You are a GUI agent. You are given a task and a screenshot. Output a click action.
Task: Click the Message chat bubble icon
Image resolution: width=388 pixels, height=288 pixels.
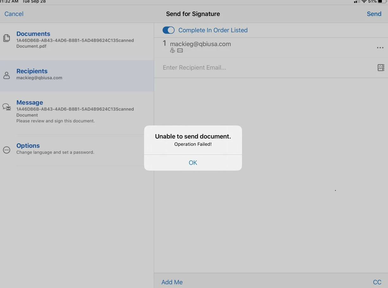pos(7,107)
